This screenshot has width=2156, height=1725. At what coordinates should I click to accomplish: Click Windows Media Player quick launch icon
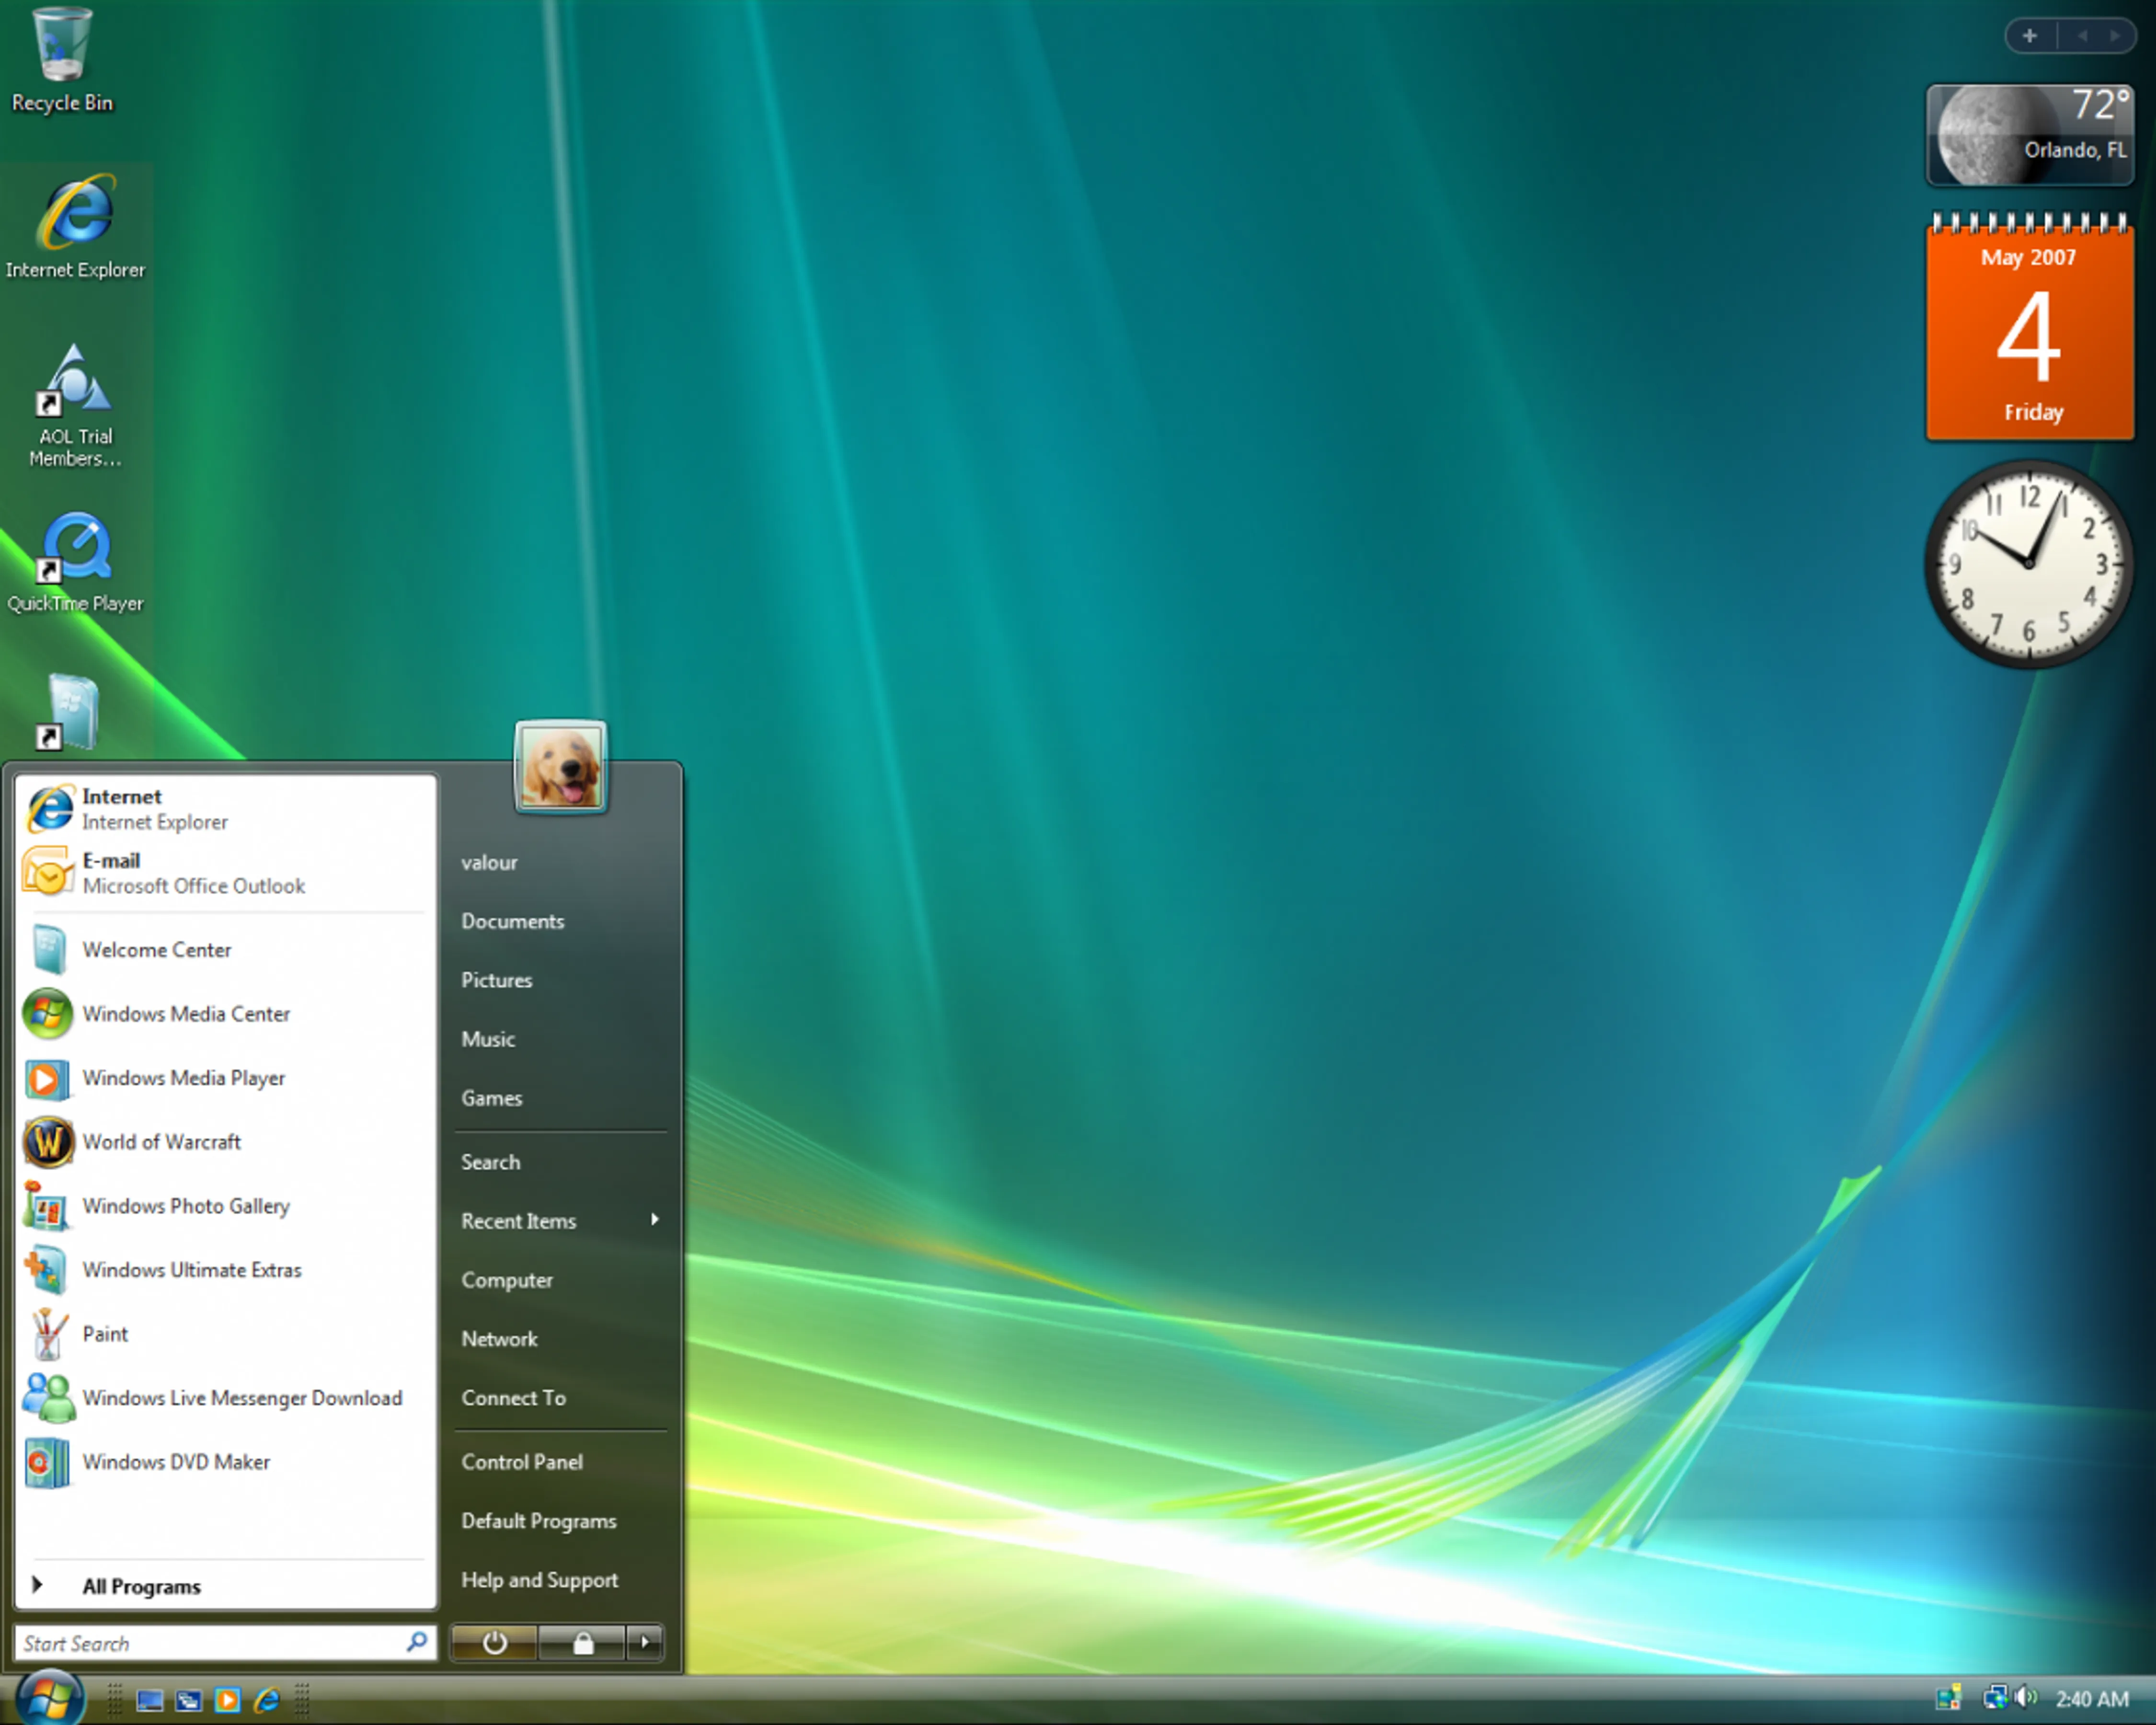tap(228, 1700)
